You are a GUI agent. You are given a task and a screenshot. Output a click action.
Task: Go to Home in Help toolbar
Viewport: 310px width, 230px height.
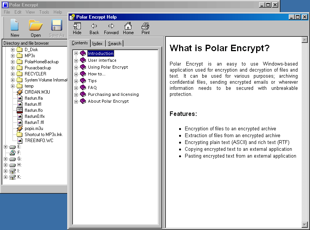128,28
